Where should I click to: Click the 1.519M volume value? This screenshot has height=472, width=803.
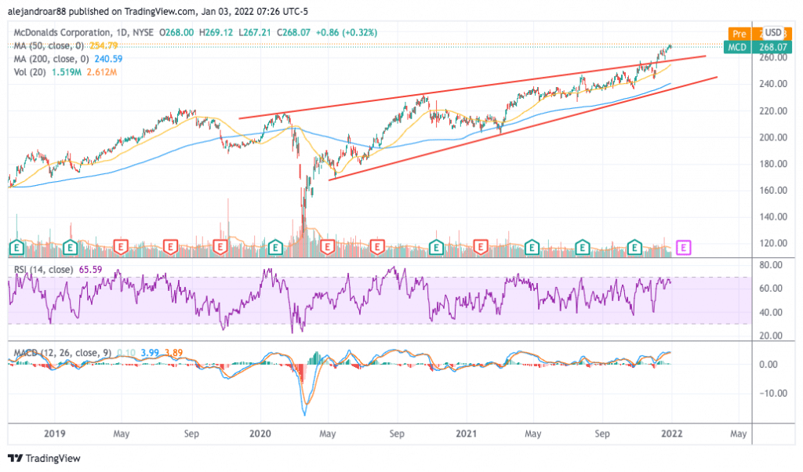pos(67,72)
